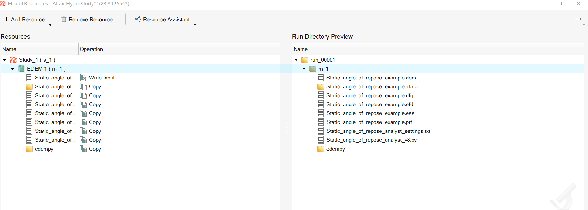Select Static_angle_of_repose_example.ptf file icon
Image resolution: width=588 pixels, height=210 pixels.
(321, 122)
